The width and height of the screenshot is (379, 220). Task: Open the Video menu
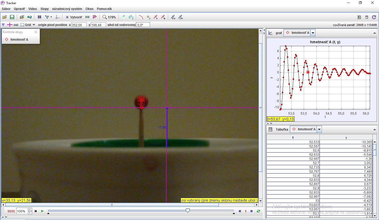coord(33,9)
